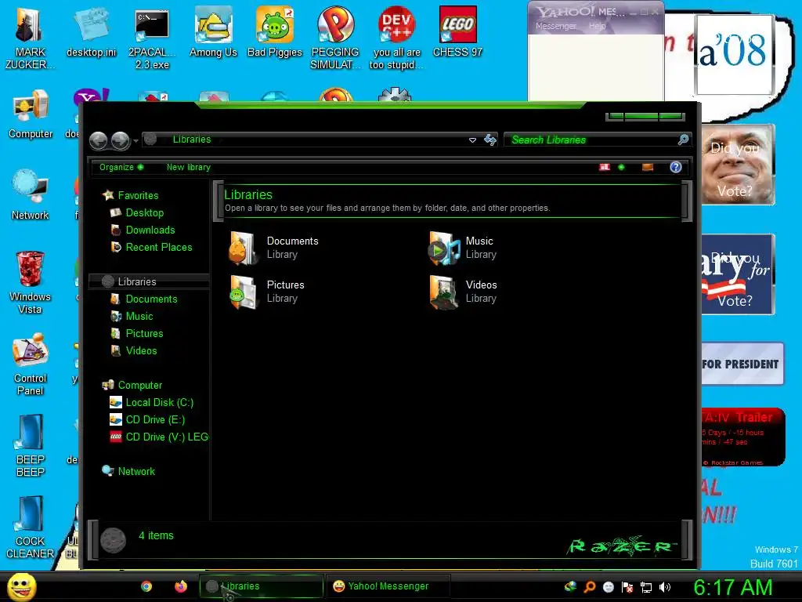Open Downloads under Favorites
Image resolution: width=802 pixels, height=602 pixels.
143,230
